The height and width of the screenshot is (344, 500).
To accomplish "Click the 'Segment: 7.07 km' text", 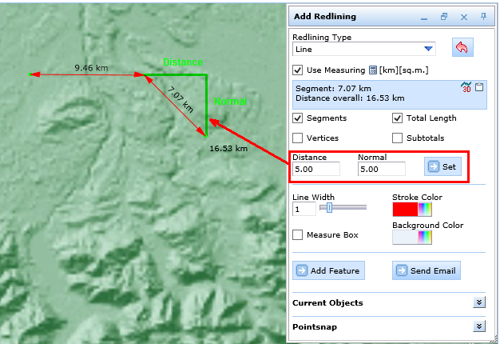I will (x=333, y=89).
